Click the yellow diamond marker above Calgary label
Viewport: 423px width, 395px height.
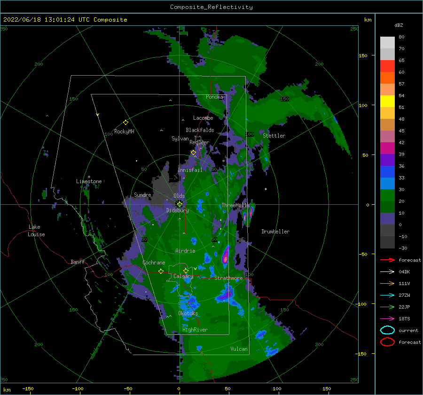tap(186, 271)
